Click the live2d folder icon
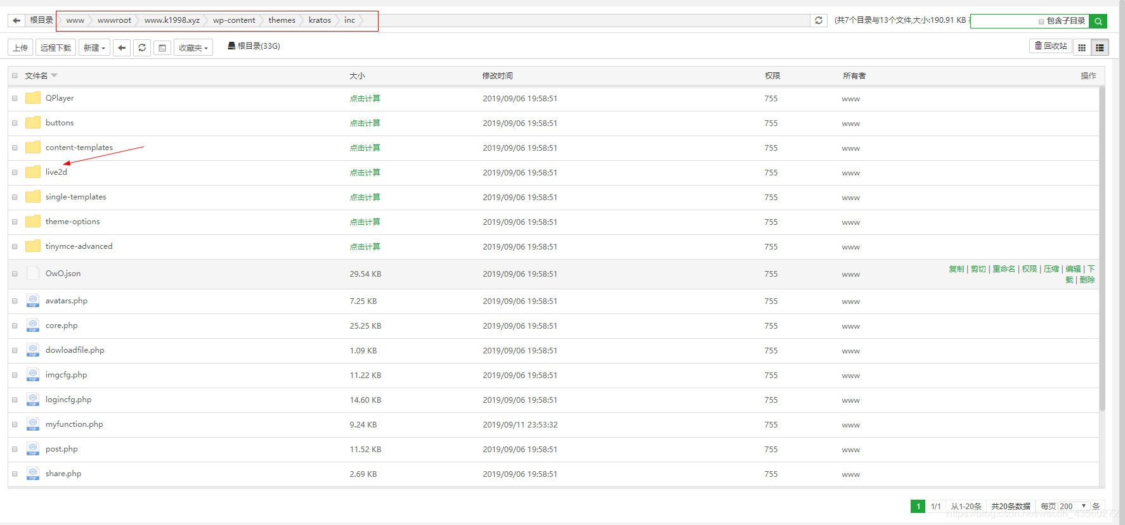Screen dimensions: 1125x525 [33, 172]
